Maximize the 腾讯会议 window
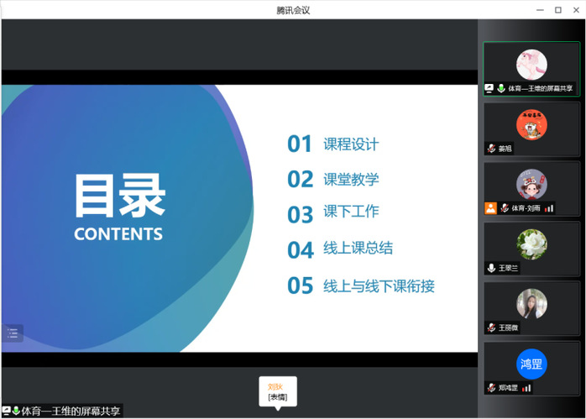Image resolution: width=586 pixels, height=419 pixels. tap(557, 9)
